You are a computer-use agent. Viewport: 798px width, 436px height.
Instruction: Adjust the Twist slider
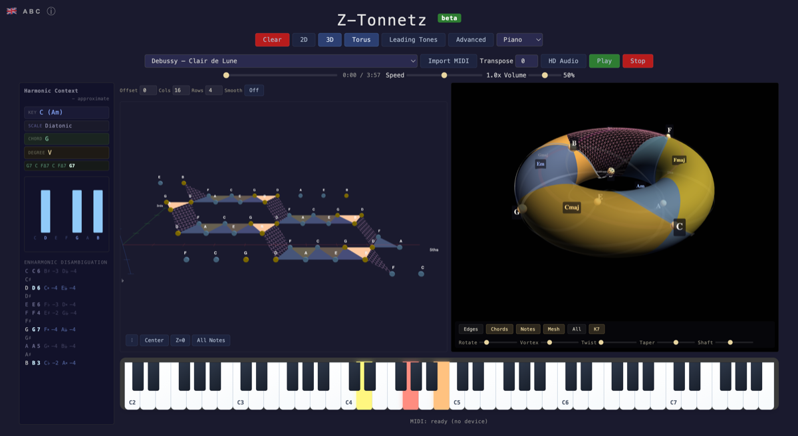[x=618, y=342]
